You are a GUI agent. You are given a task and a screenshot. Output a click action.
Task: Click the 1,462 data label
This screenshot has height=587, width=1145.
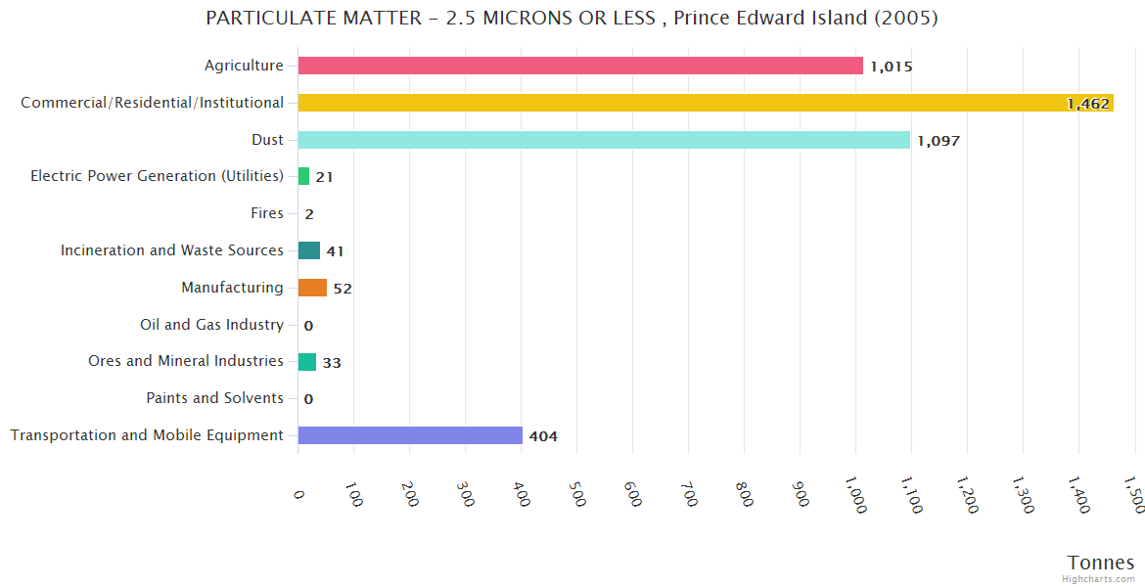[x=1088, y=104]
